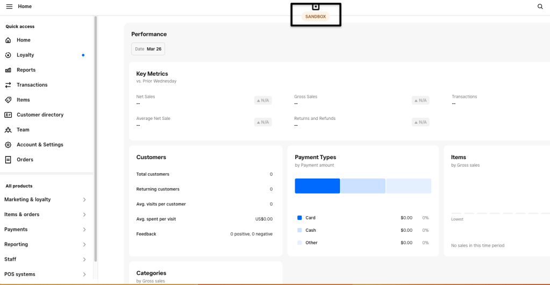Image resolution: width=550 pixels, height=285 pixels.
Task: Click the dark blue Card payment bar
Action: (317, 186)
